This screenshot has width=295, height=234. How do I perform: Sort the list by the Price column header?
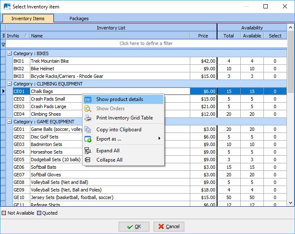point(203,36)
